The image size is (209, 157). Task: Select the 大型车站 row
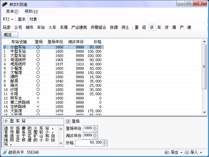tap(53, 56)
